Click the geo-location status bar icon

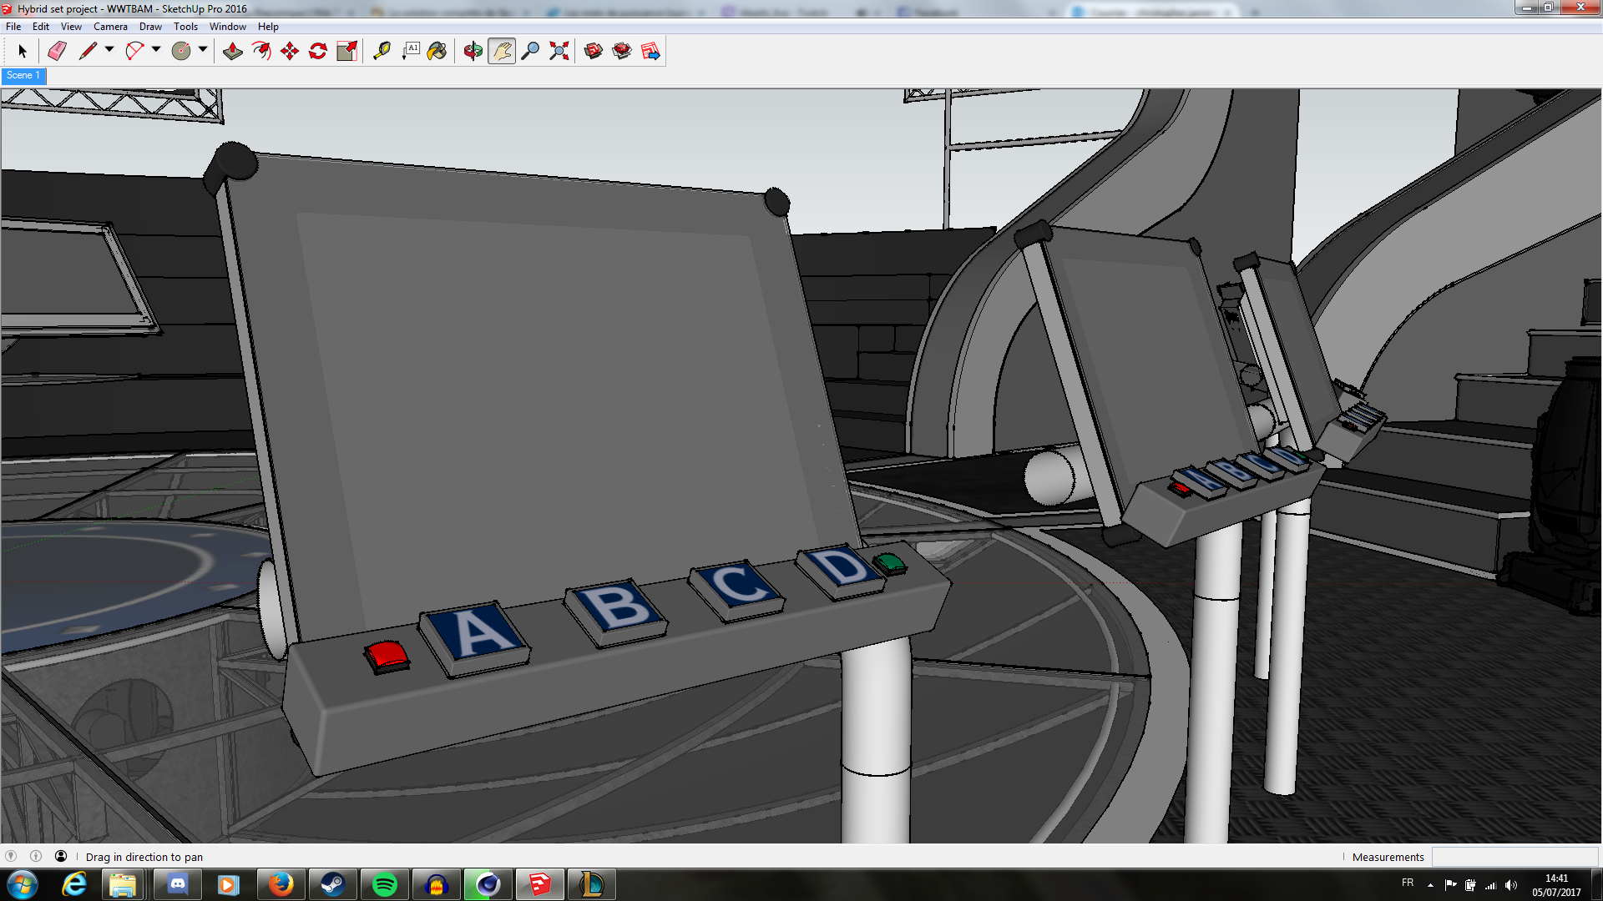pyautogui.click(x=11, y=856)
